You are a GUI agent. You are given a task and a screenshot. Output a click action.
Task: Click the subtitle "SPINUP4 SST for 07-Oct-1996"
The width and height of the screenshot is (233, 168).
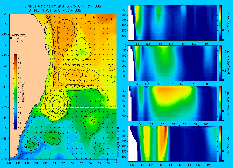click(x=55, y=10)
